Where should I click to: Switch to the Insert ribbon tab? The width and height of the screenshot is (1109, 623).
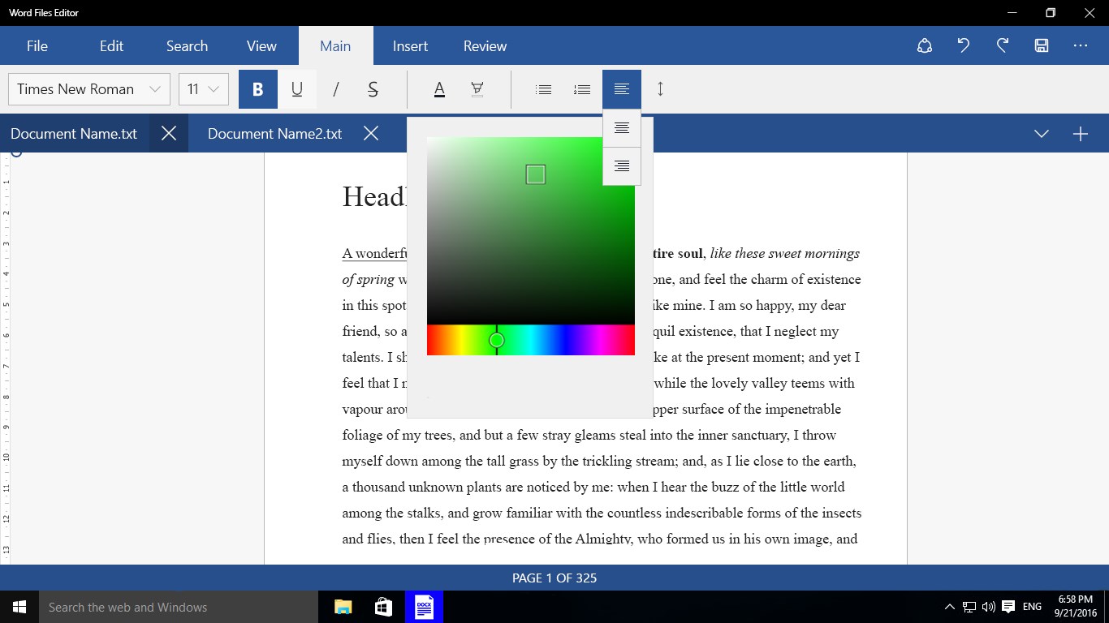click(x=410, y=45)
